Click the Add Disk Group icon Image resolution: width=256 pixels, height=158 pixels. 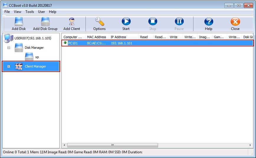(x=45, y=22)
